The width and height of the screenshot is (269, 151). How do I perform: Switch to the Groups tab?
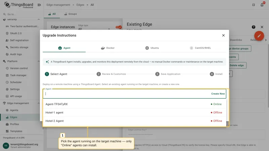pyautogui.click(x=71, y=14)
